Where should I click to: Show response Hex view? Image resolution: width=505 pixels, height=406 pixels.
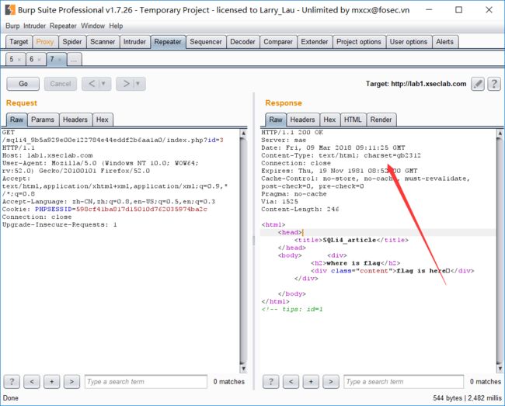pyautogui.click(x=329, y=120)
